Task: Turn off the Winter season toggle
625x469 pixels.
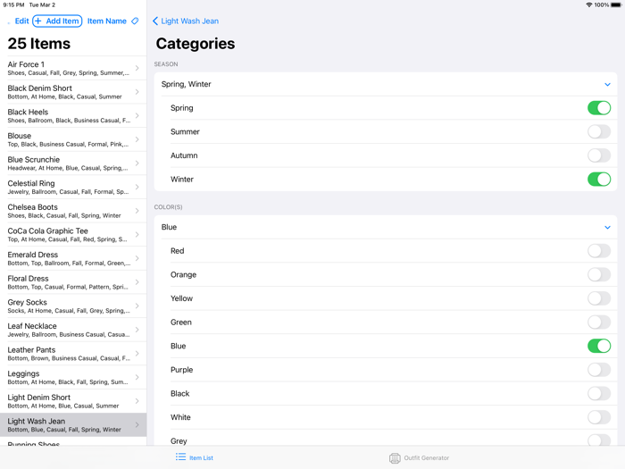Action: [599, 179]
